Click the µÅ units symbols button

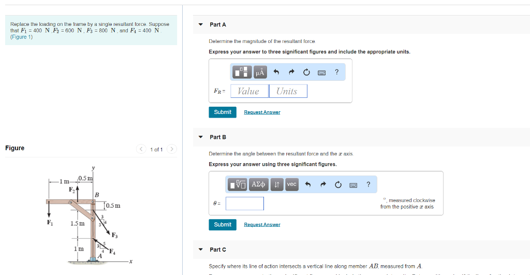pyautogui.click(x=260, y=73)
